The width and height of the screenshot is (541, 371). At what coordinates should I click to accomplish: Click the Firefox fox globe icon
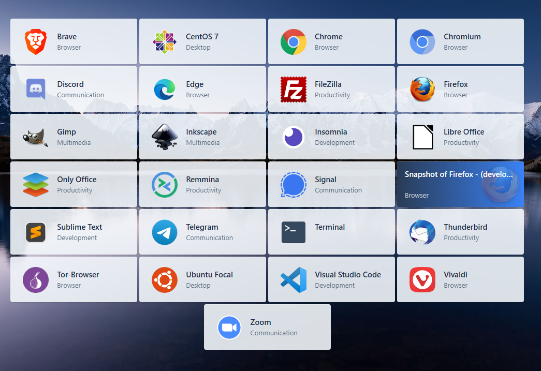[422, 90]
